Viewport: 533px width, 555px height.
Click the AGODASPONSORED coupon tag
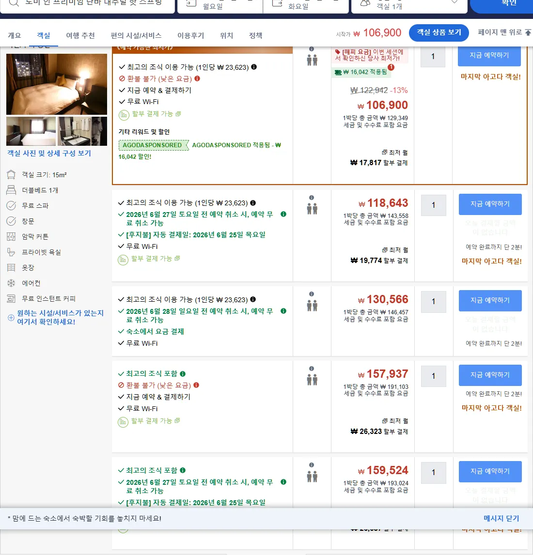tap(153, 145)
